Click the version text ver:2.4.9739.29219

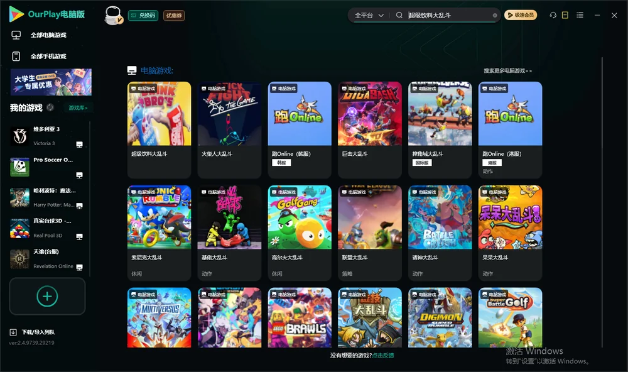pos(31,343)
